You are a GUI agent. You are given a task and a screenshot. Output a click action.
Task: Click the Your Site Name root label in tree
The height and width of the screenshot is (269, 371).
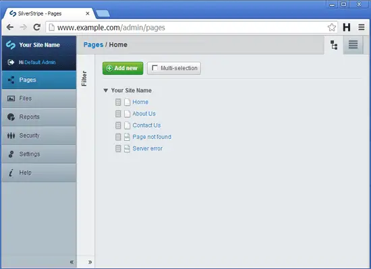pyautogui.click(x=132, y=90)
